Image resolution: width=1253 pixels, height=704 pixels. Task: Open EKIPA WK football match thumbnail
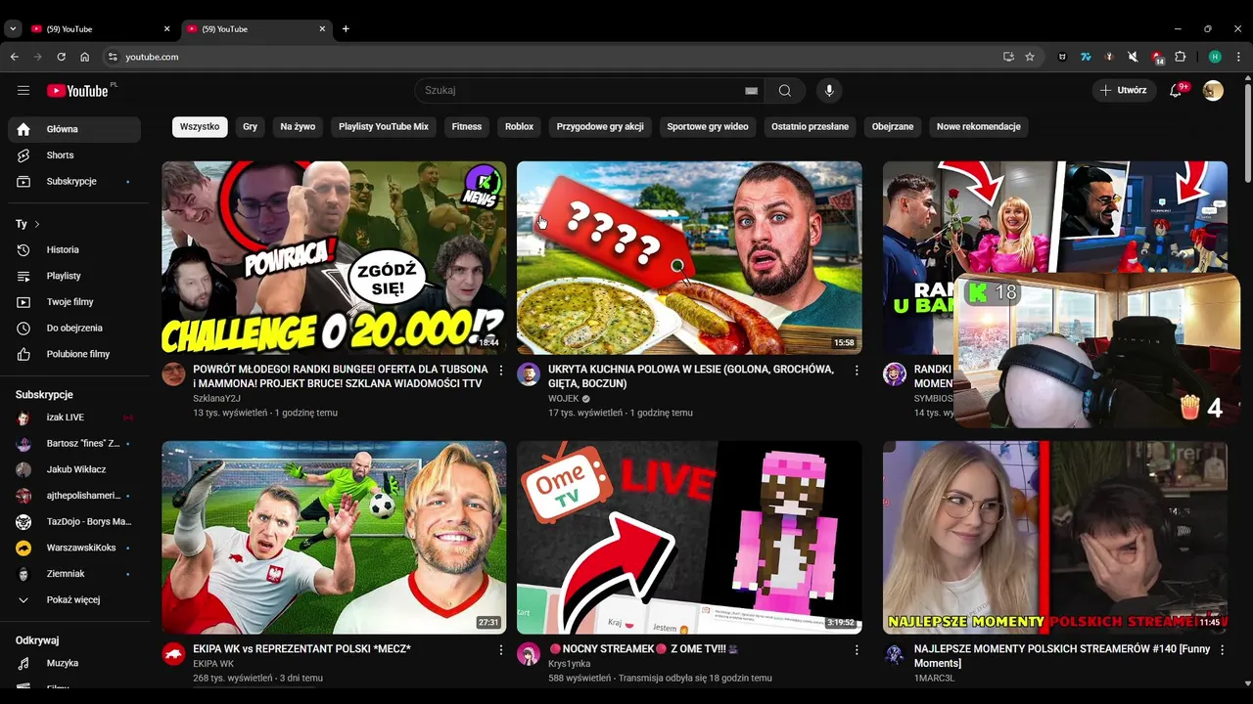[x=334, y=537]
